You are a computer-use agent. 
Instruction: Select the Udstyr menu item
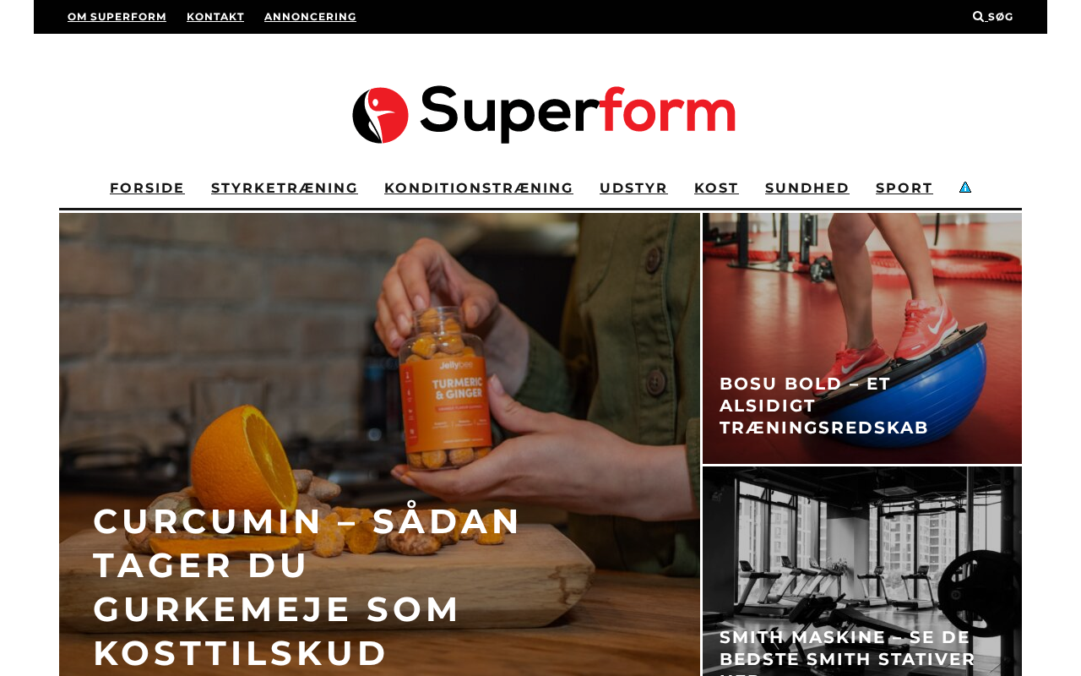633,188
